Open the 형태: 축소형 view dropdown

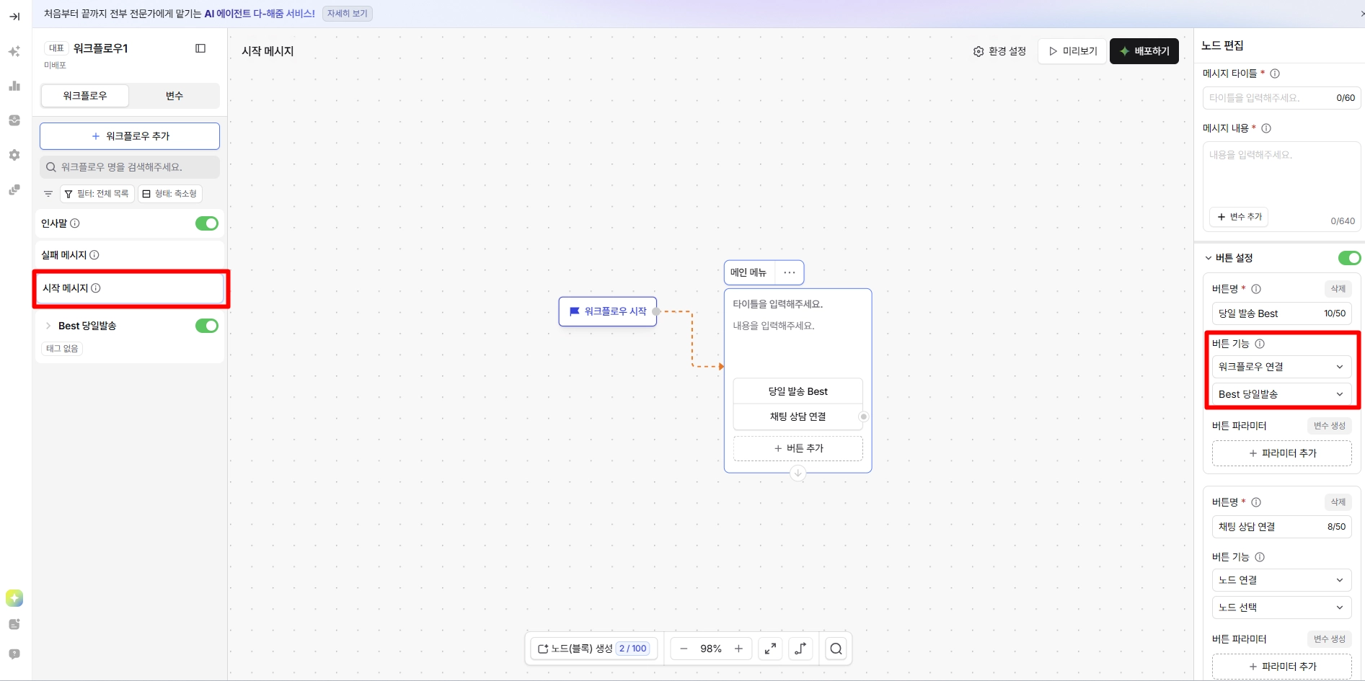click(x=170, y=194)
